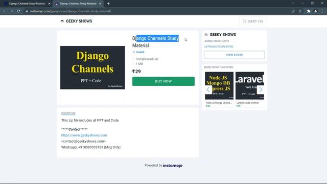Click the lock icon in address bar

point(27,11)
